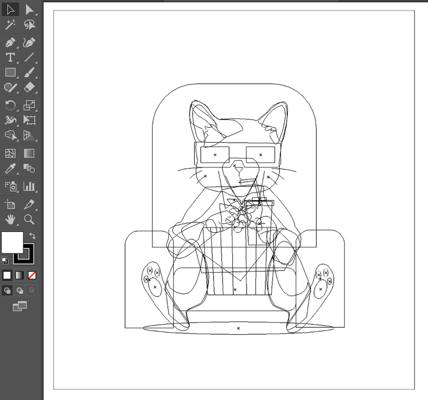The image size is (428, 400).
Task: Select the Zoom magnifier tool
Action: click(x=29, y=219)
